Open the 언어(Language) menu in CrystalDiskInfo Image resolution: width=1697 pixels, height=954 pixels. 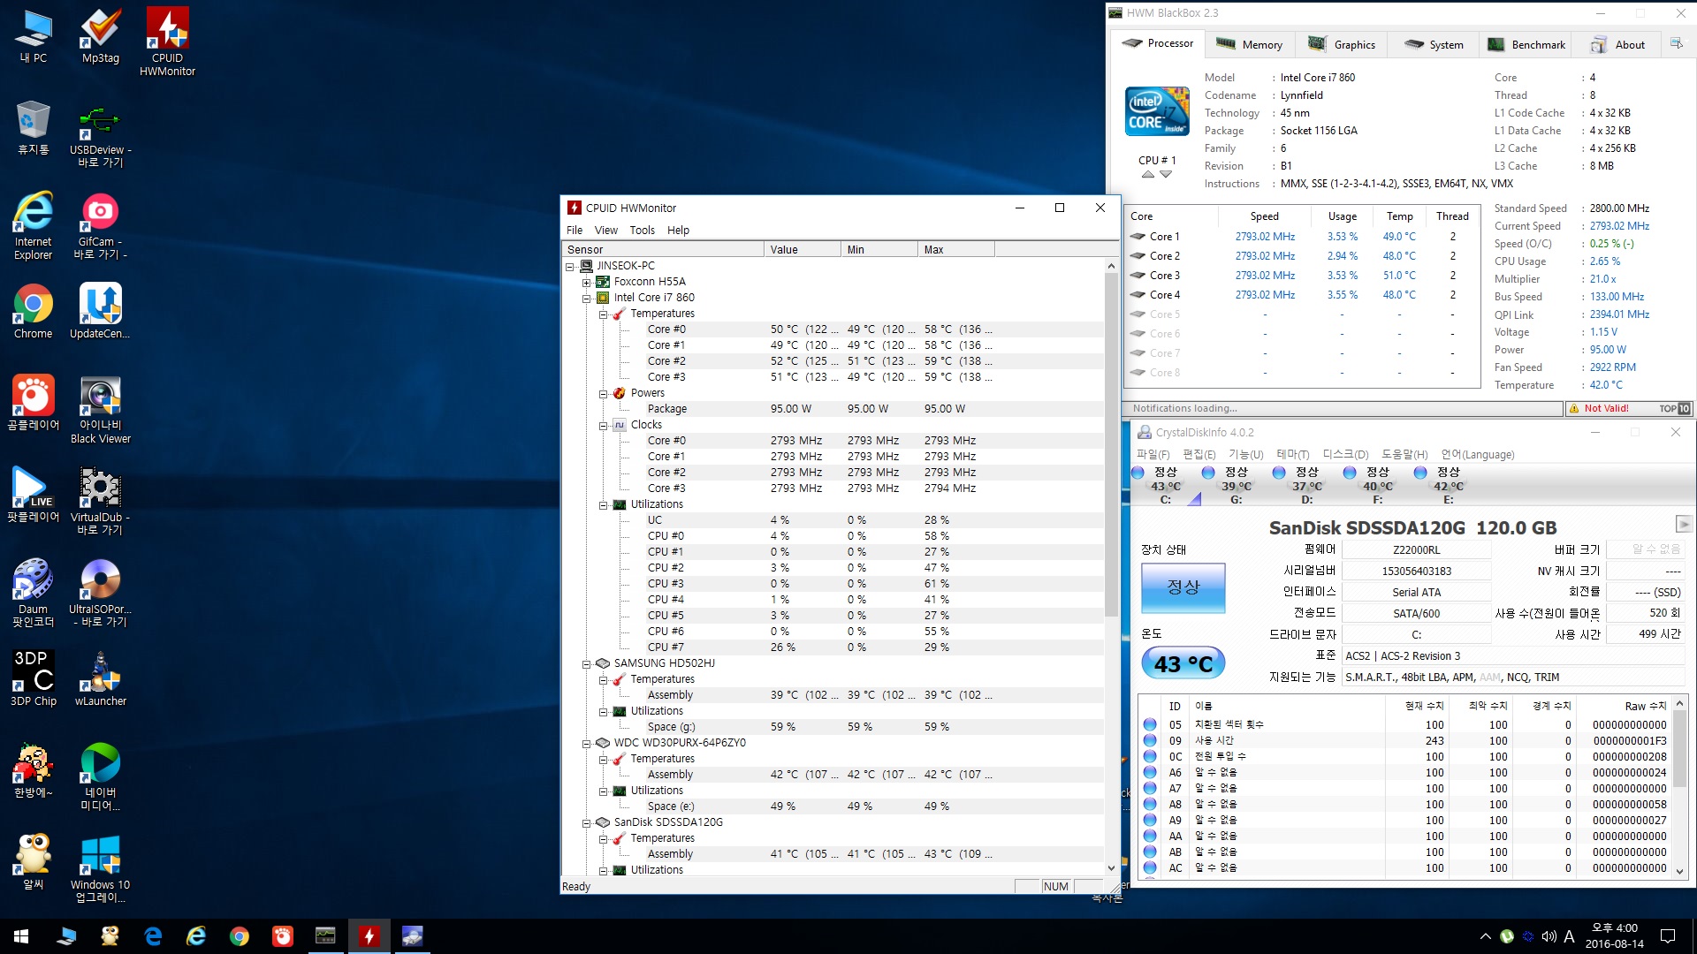tap(1478, 454)
